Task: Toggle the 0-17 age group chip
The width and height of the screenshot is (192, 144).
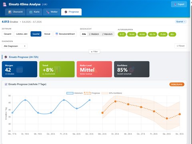Action: click(122, 34)
